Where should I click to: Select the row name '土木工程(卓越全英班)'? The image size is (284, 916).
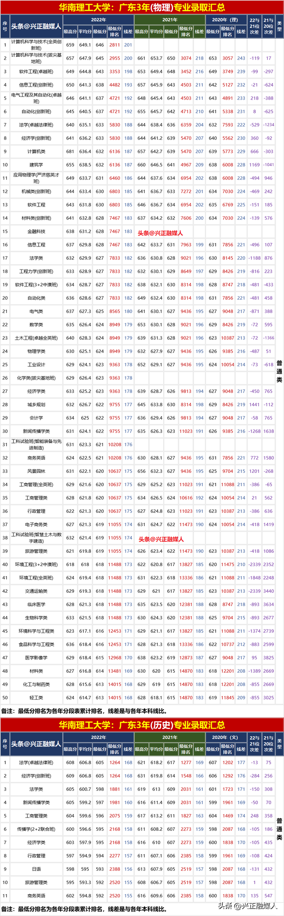[36, 338]
